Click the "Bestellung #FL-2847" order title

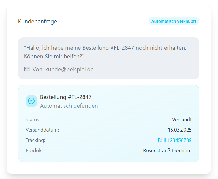click(x=66, y=97)
